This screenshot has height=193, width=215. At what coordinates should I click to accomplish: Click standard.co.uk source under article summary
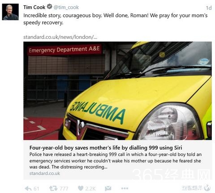45,173
